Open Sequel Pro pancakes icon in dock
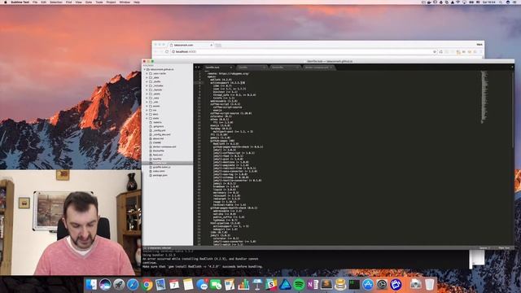 pos(340,284)
